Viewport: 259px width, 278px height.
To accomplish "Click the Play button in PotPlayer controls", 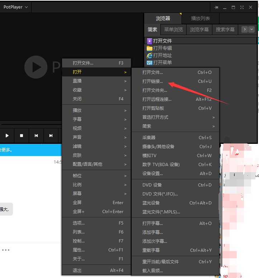I will pyautogui.click(x=7, y=136).
